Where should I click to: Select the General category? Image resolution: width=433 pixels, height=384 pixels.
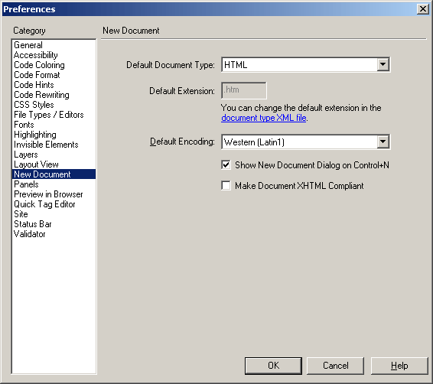28,45
